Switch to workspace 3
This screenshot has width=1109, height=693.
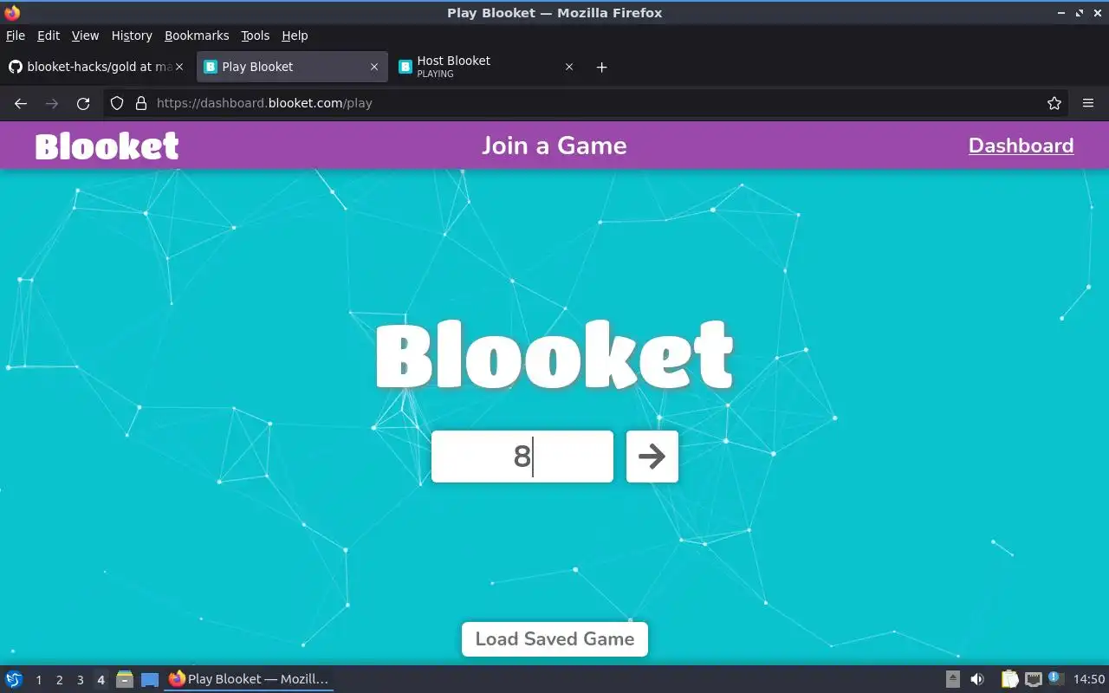[x=80, y=680]
